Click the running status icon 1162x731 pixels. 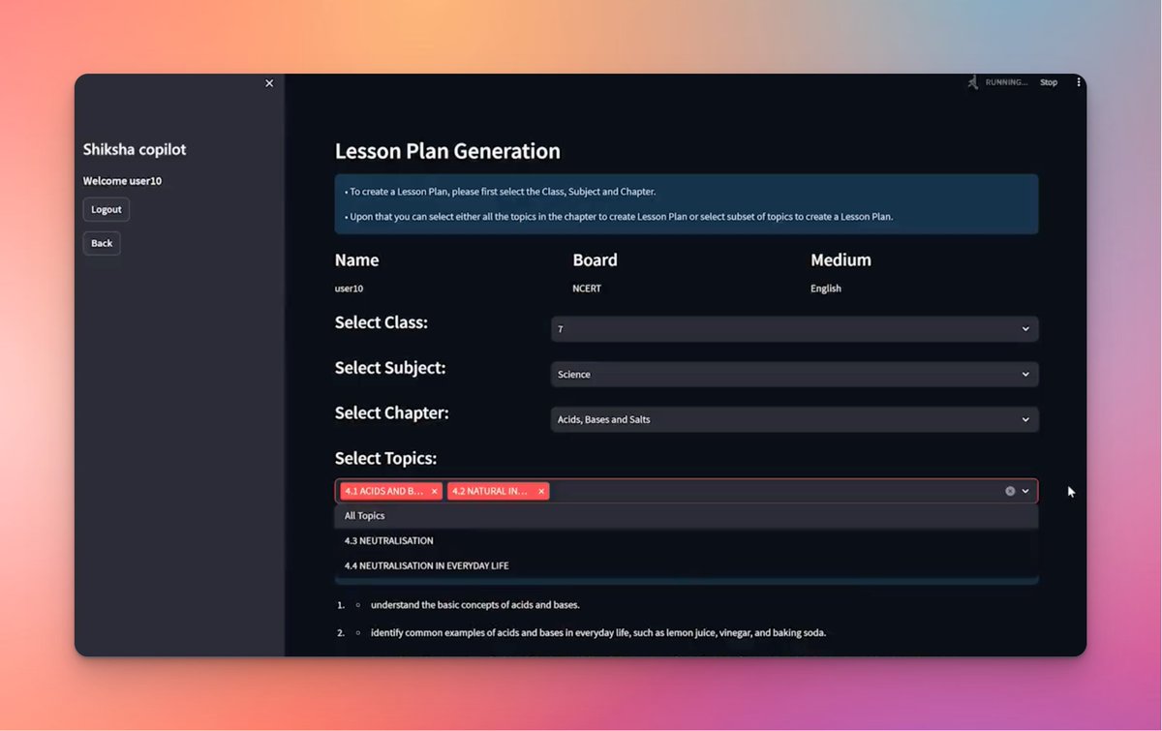click(x=972, y=82)
